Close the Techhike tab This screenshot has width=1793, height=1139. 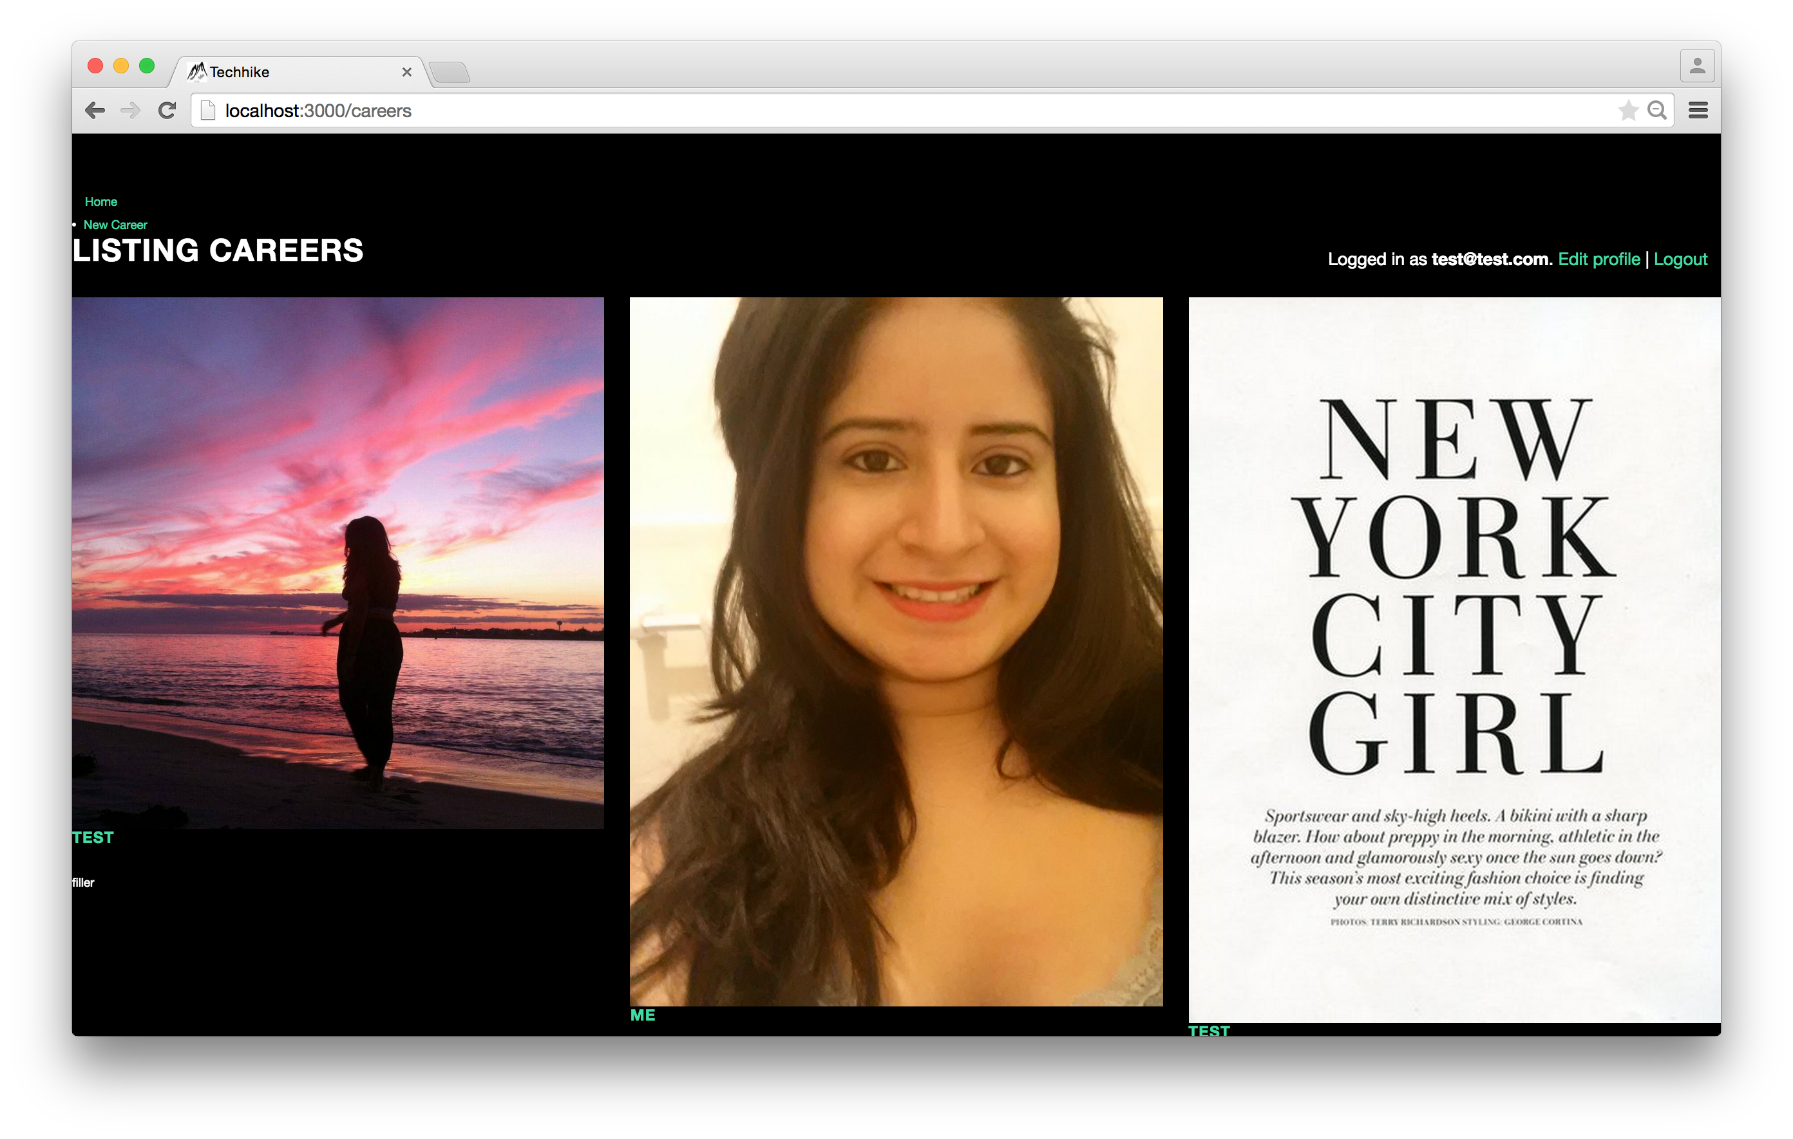[x=406, y=72]
